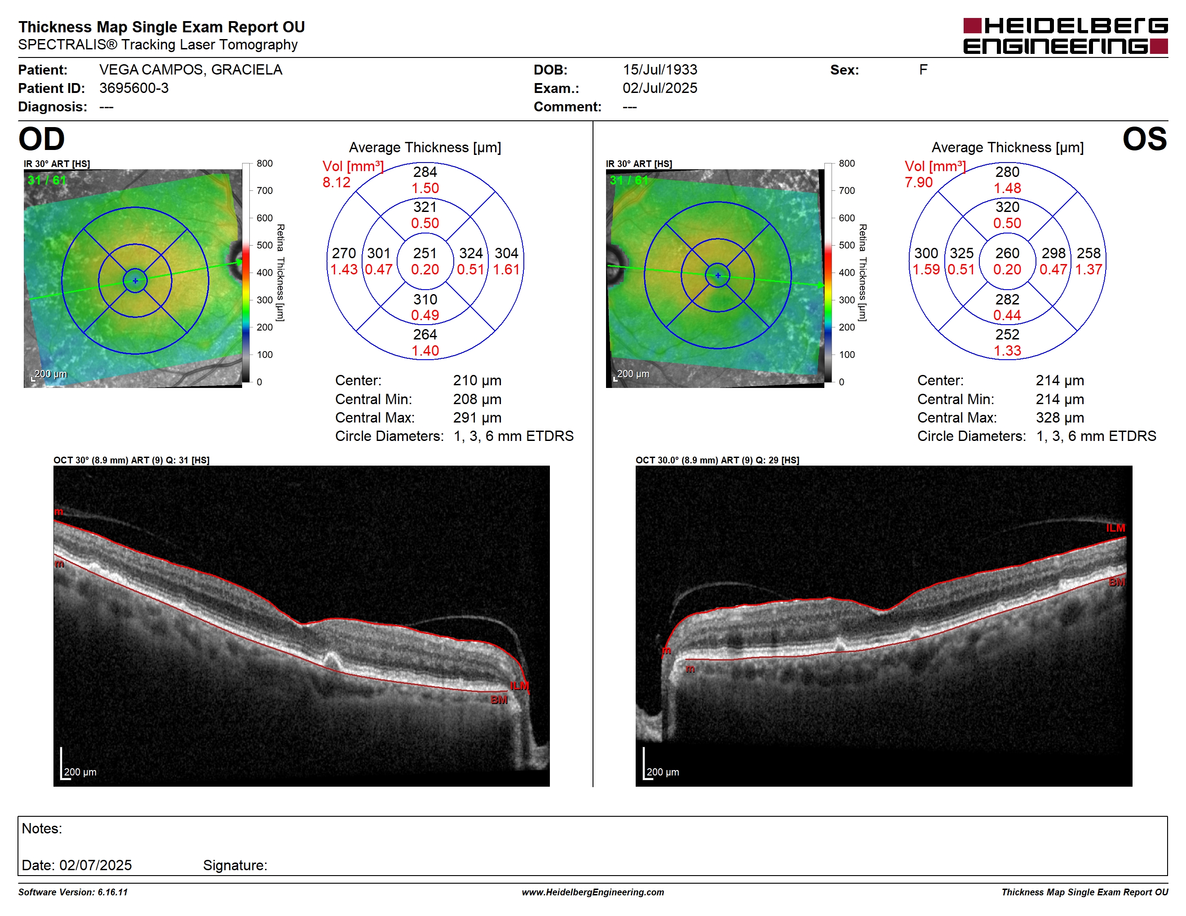This screenshot has height=916, width=1186.
Task: Click OD inner left thickness 301
Action: tap(379, 253)
